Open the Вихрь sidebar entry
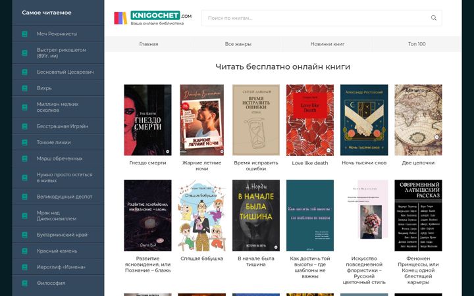The width and height of the screenshot is (474, 296). pyautogui.click(x=44, y=88)
